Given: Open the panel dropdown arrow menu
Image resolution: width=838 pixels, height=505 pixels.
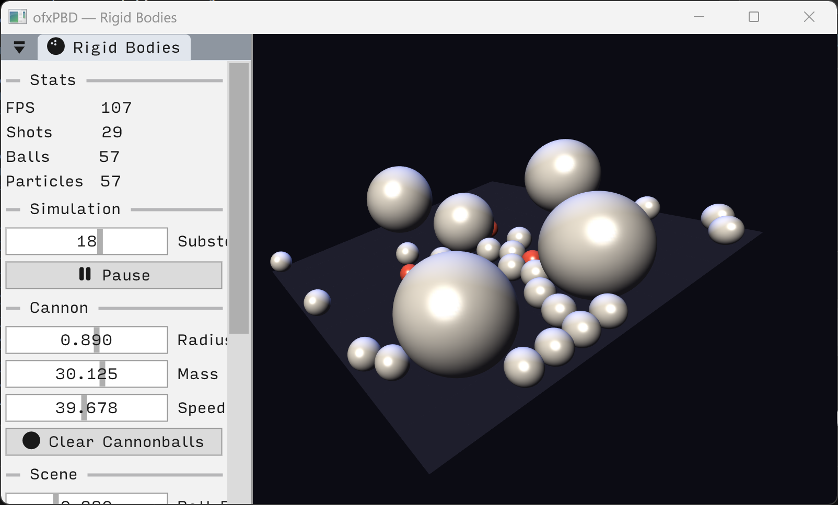Looking at the screenshot, I should pyautogui.click(x=19, y=48).
